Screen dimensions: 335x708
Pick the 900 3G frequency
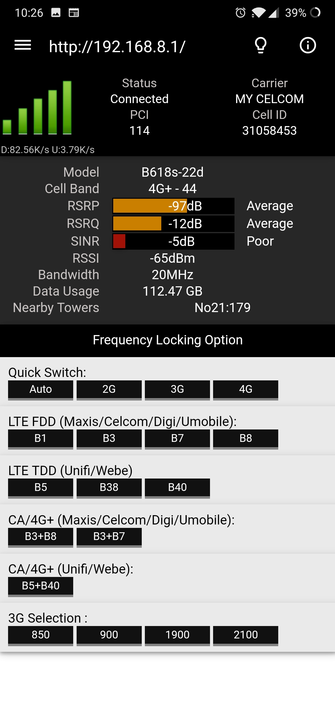(109, 636)
